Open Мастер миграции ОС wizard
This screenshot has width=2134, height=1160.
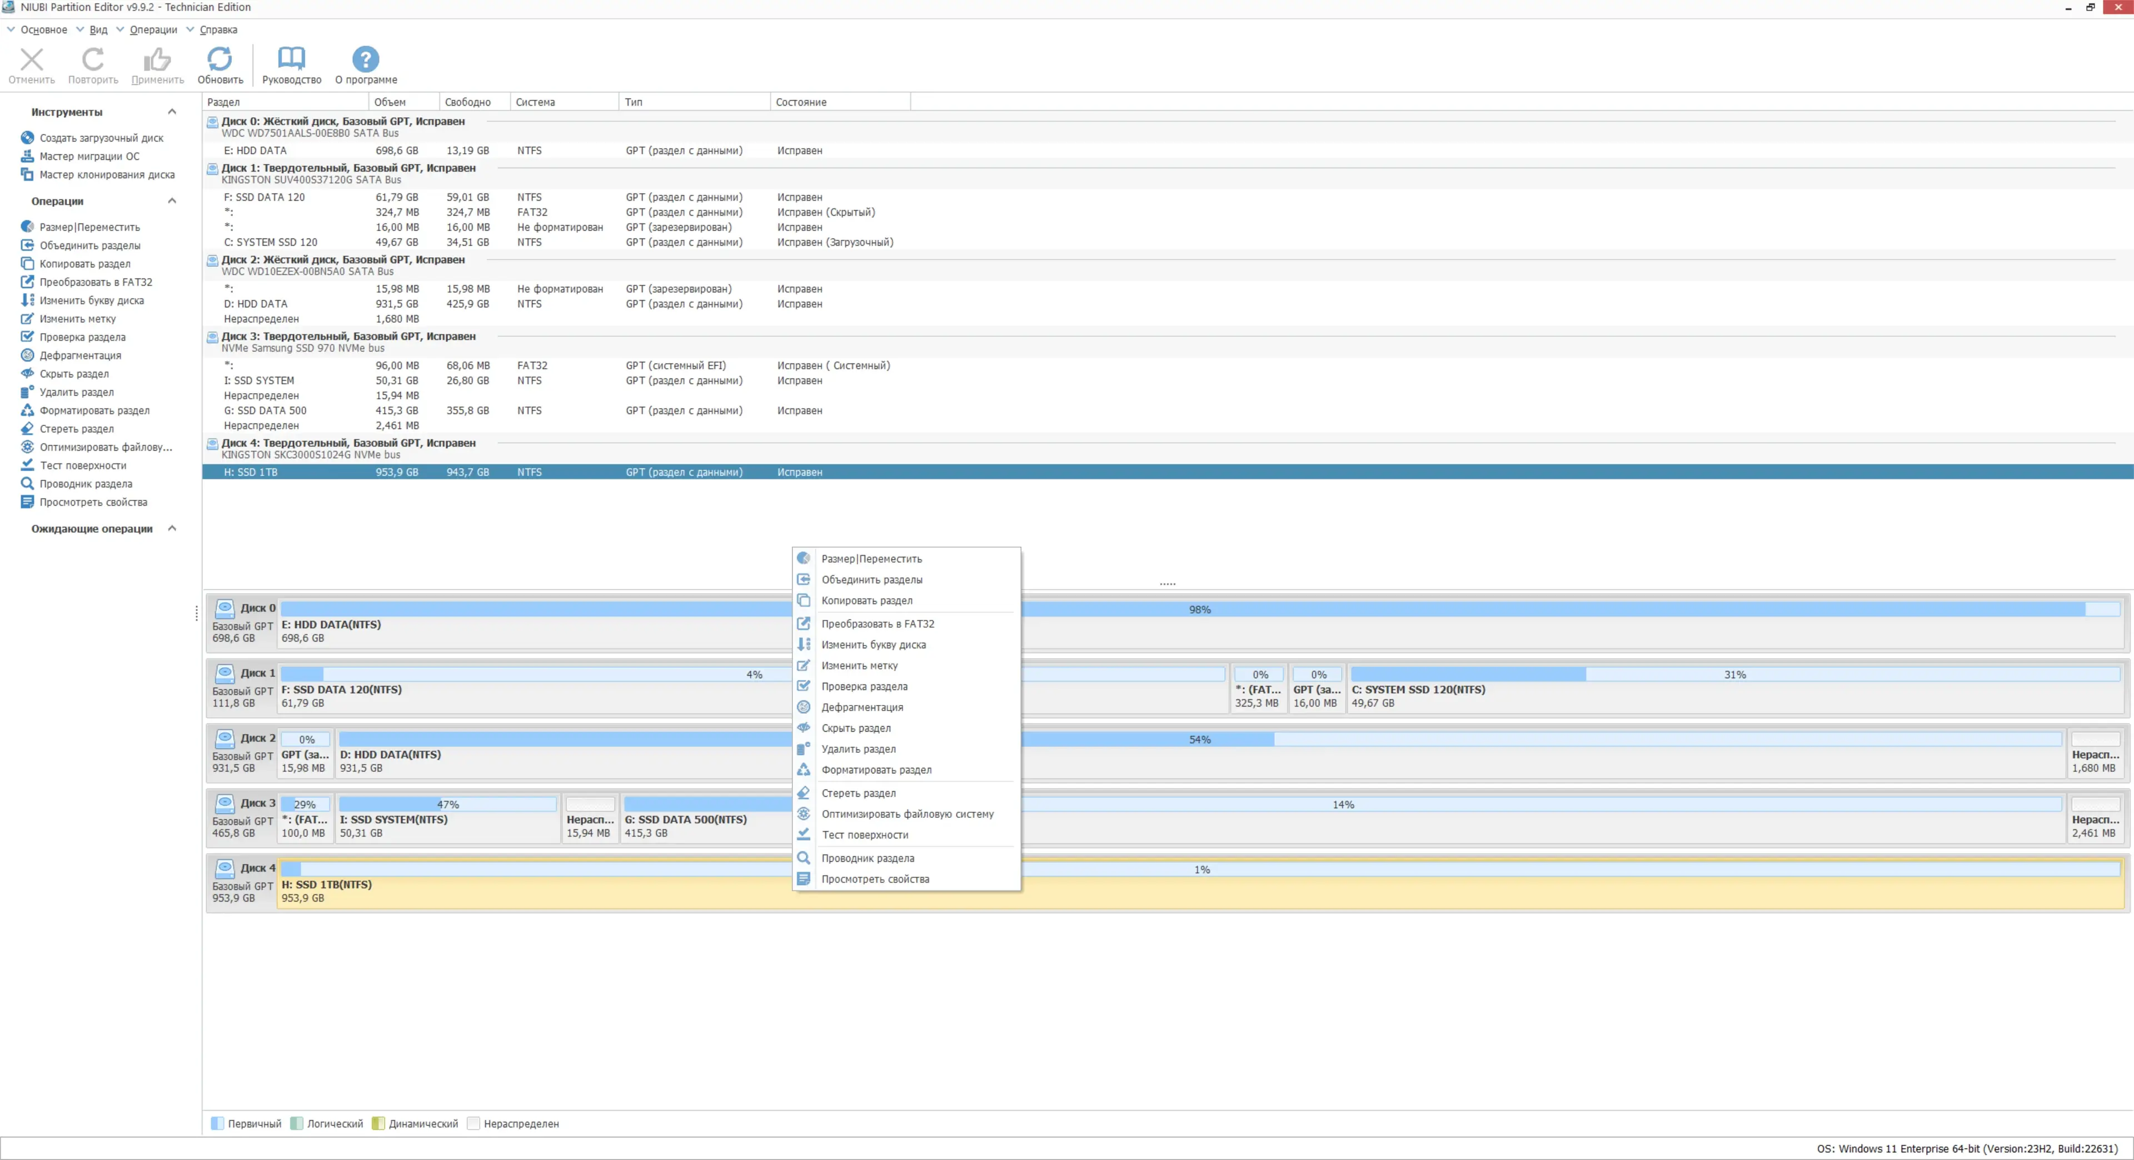coord(89,157)
